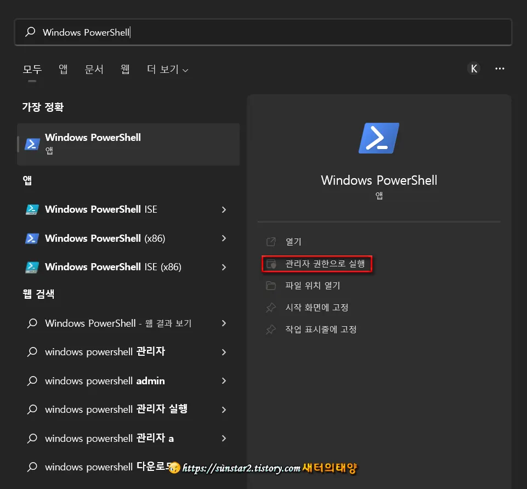
Task: Open the 문서 filter tab
Action: pos(94,69)
